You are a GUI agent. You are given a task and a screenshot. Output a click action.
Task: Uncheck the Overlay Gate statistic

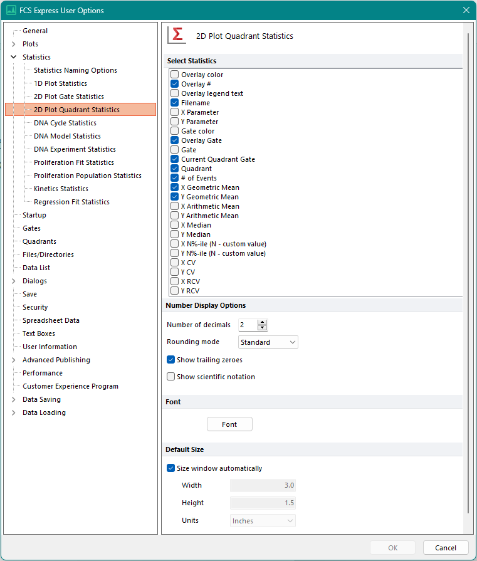[x=175, y=140]
